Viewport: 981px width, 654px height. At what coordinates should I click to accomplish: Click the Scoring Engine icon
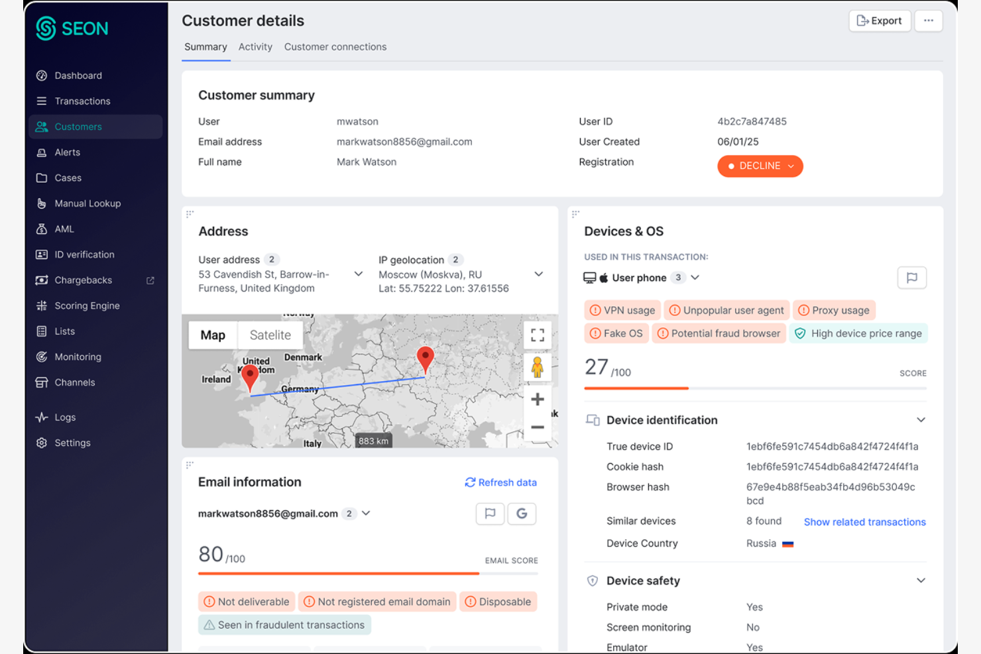[42, 305]
